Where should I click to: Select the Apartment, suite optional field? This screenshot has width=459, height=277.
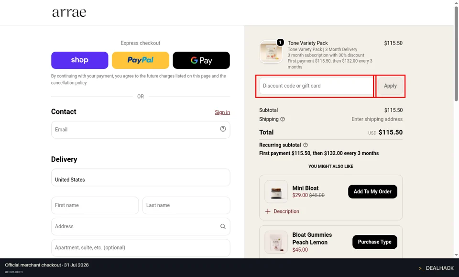coord(141,248)
